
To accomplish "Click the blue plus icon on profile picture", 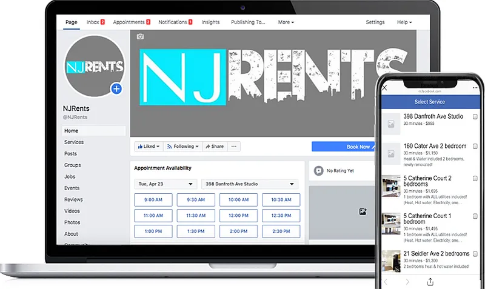I will click(x=116, y=89).
